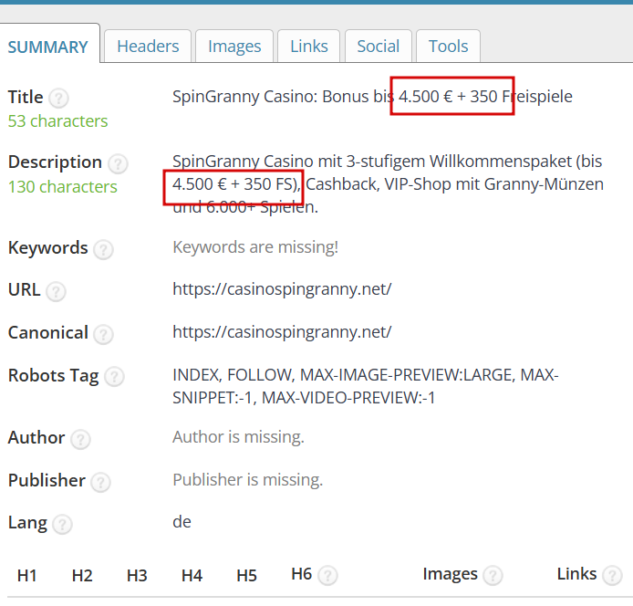Click the help icon next to Title
Image resolution: width=633 pixels, height=606 pixels.
click(58, 99)
